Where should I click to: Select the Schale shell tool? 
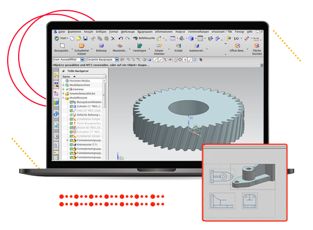coord(178,46)
